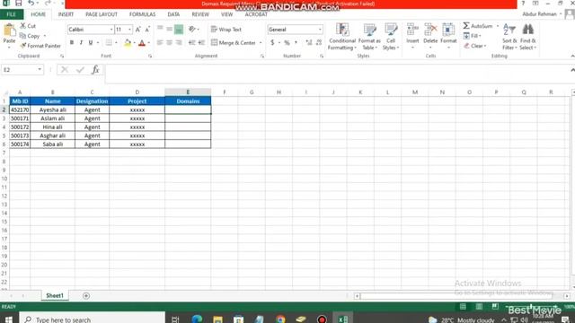Open the General number format dropdown
Image resolution: width=575 pixels, height=323 pixels.
click(x=320, y=30)
